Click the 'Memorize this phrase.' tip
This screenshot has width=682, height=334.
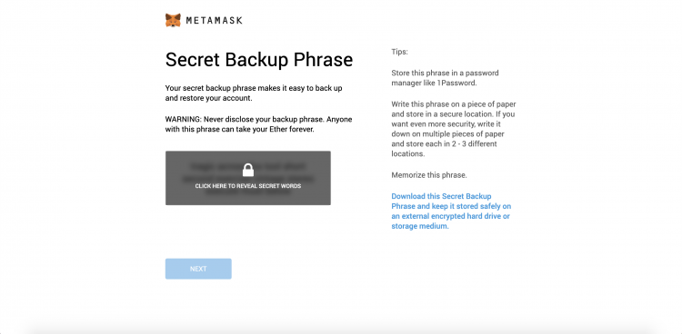tap(429, 175)
